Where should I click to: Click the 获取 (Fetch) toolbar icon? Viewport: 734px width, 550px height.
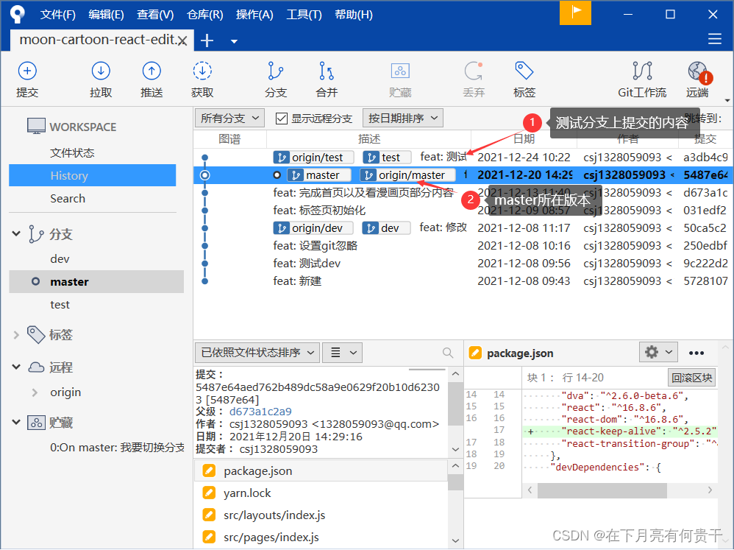pyautogui.click(x=202, y=71)
